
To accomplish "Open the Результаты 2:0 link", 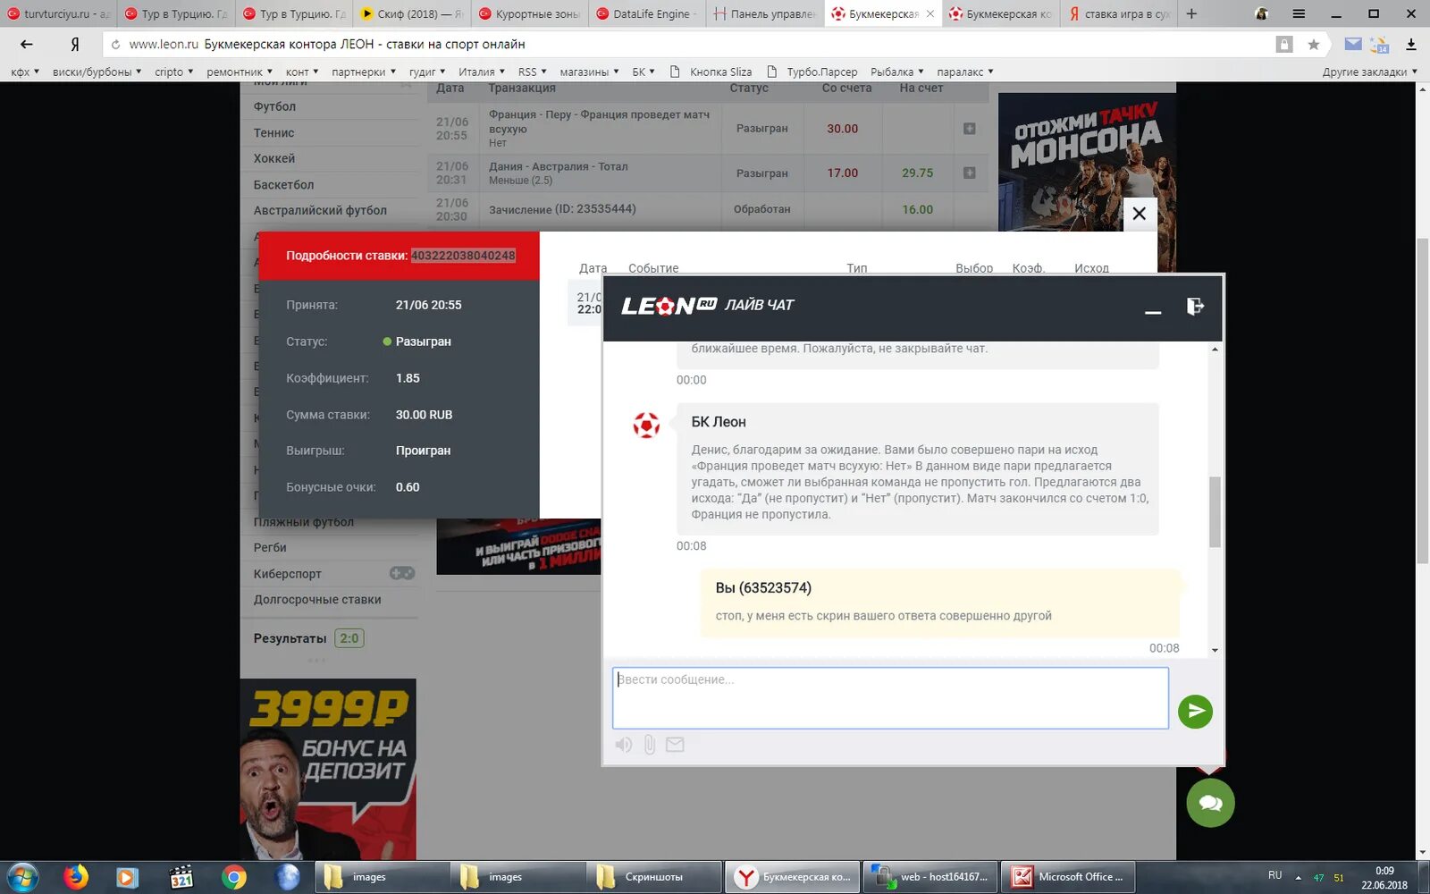I will 308,638.
